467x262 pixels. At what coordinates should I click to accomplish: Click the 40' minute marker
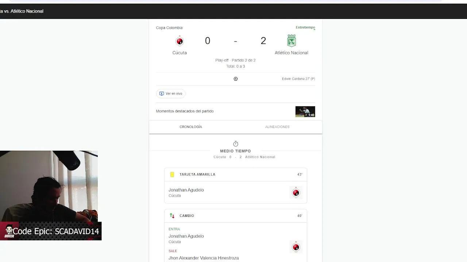coord(300,216)
